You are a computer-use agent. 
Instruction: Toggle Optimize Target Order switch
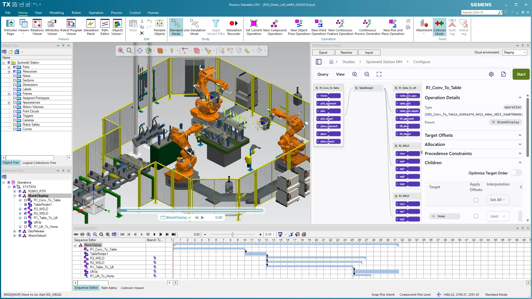coord(516,173)
